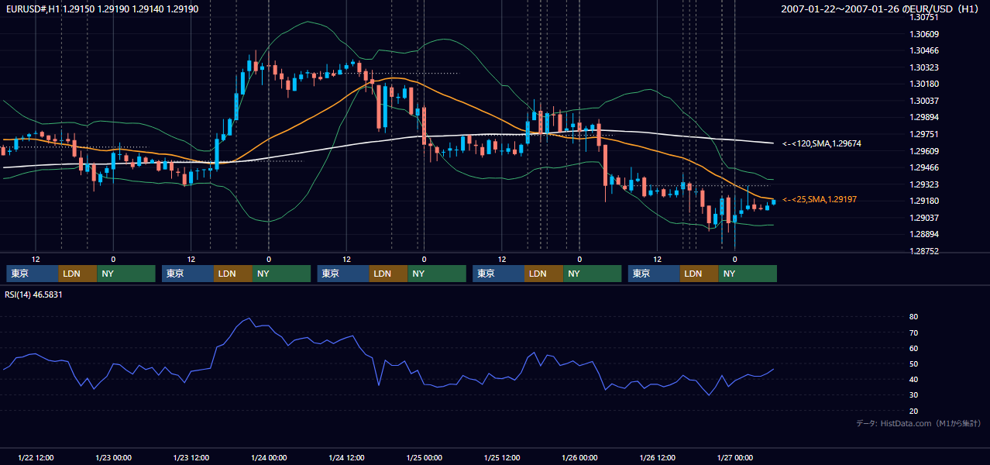Click price axis value 1.29037
Viewport: 990px width, 465px height.
click(x=925, y=218)
